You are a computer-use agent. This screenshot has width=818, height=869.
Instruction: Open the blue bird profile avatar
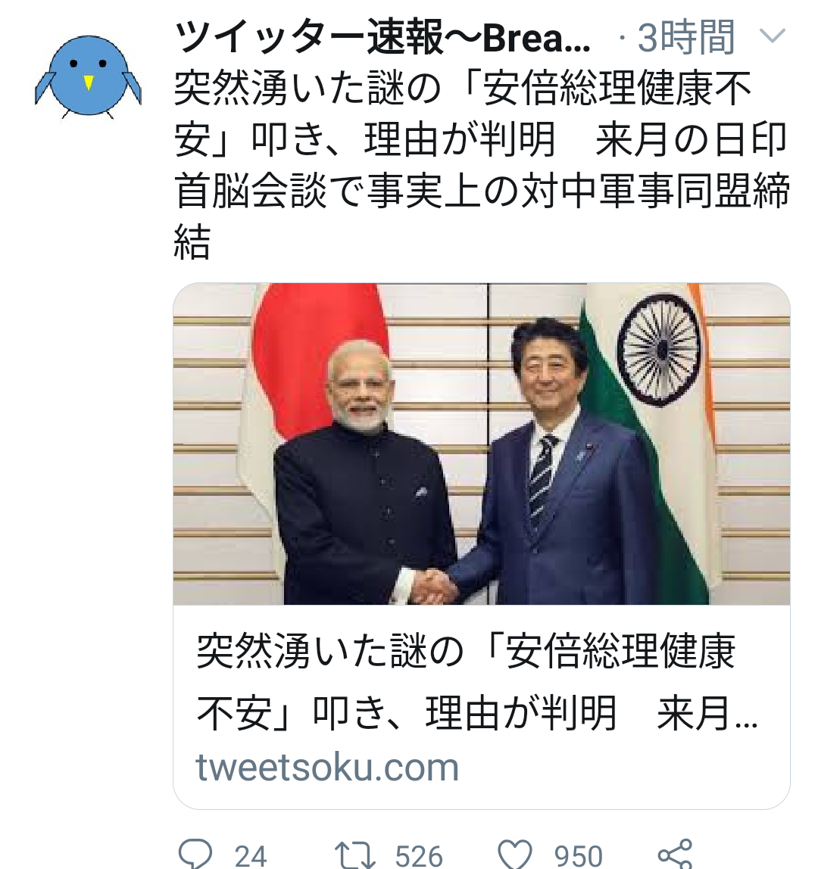88,76
